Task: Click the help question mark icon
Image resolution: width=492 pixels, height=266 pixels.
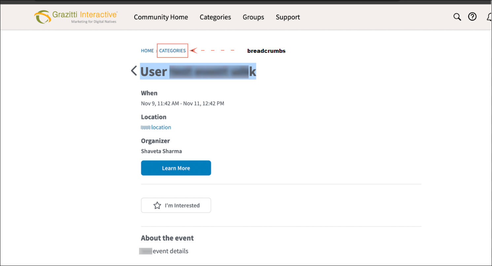Action: (x=473, y=17)
